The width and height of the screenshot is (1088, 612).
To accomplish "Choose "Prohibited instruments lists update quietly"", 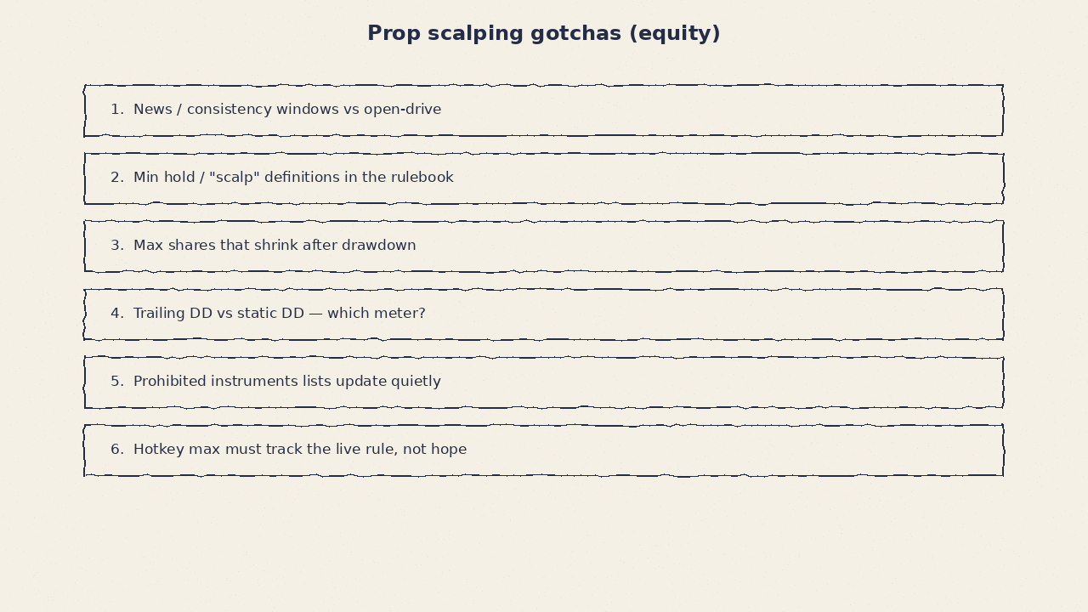I will (544, 382).
